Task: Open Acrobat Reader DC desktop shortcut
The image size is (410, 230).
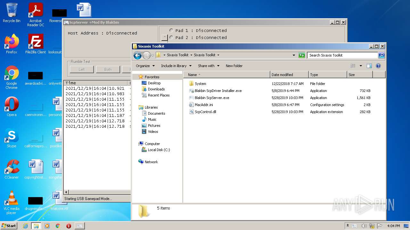Action: [x=36, y=15]
